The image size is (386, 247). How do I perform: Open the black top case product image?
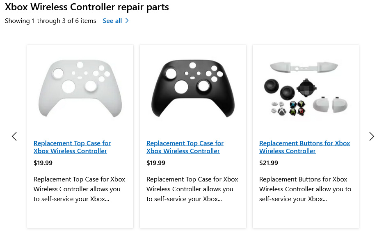click(193, 88)
